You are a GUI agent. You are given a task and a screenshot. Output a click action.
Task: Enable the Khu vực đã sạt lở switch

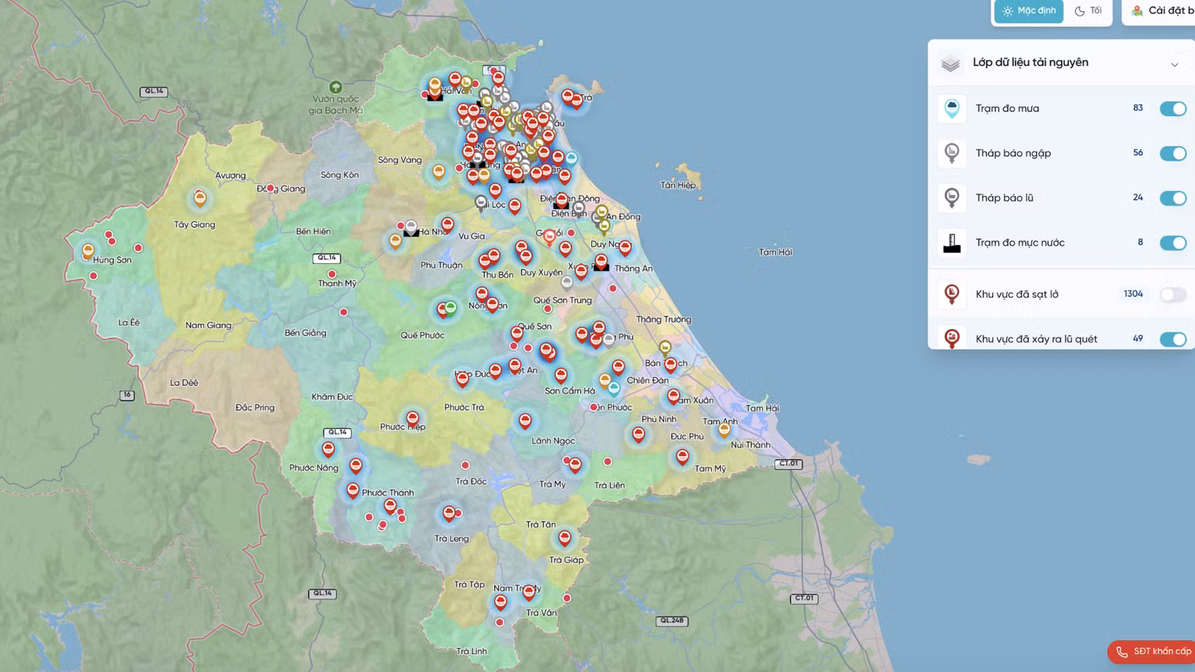click(1172, 294)
